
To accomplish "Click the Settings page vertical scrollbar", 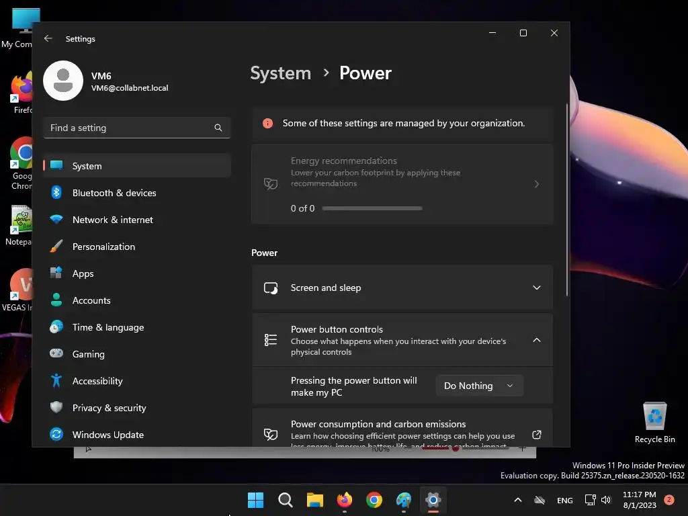I will tap(567, 200).
